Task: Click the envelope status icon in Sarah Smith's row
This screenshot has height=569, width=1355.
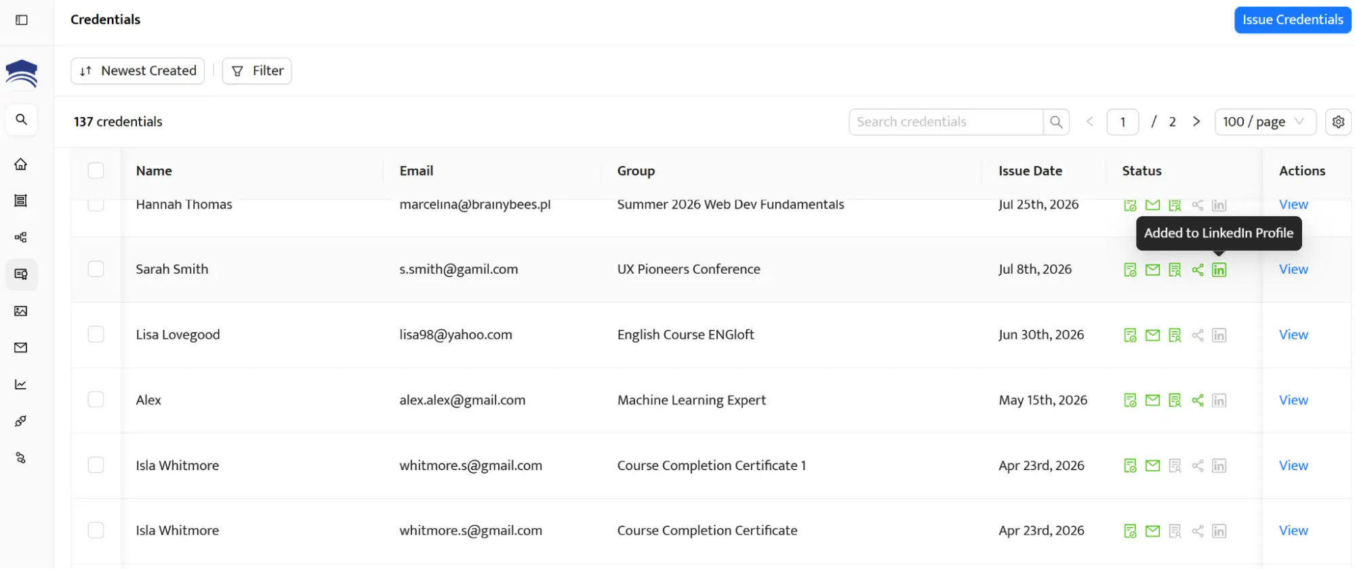Action: pyautogui.click(x=1152, y=270)
